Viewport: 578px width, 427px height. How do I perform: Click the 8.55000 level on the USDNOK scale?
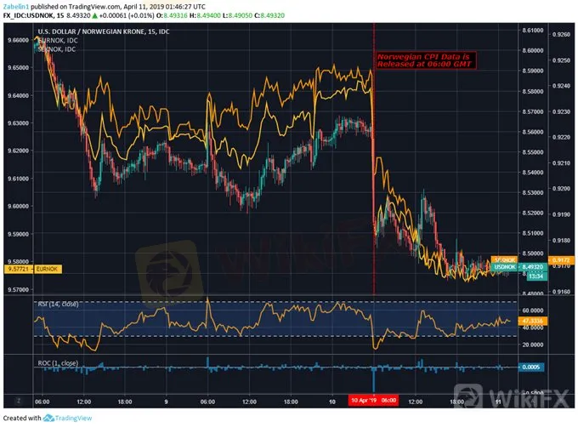pyautogui.click(x=533, y=152)
